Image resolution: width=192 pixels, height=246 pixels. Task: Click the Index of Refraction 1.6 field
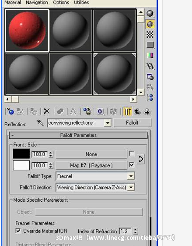click(x=126, y=231)
